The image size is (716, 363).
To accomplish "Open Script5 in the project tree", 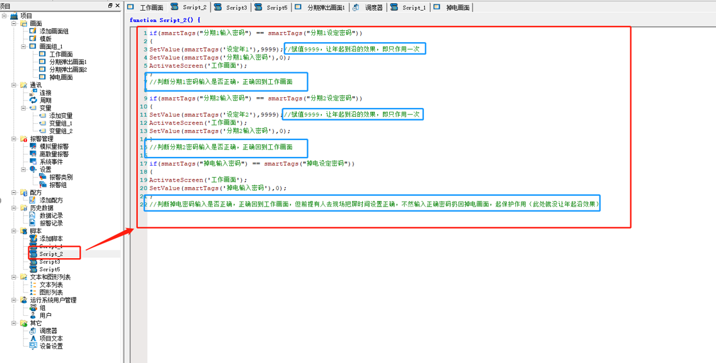I will 49,269.
